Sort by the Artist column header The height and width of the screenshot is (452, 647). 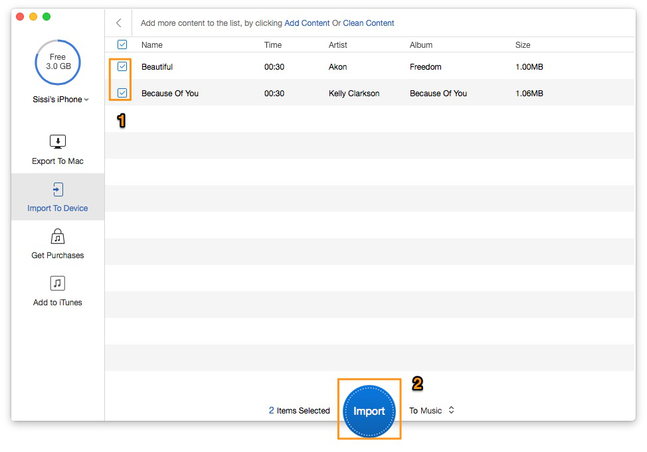tap(337, 45)
